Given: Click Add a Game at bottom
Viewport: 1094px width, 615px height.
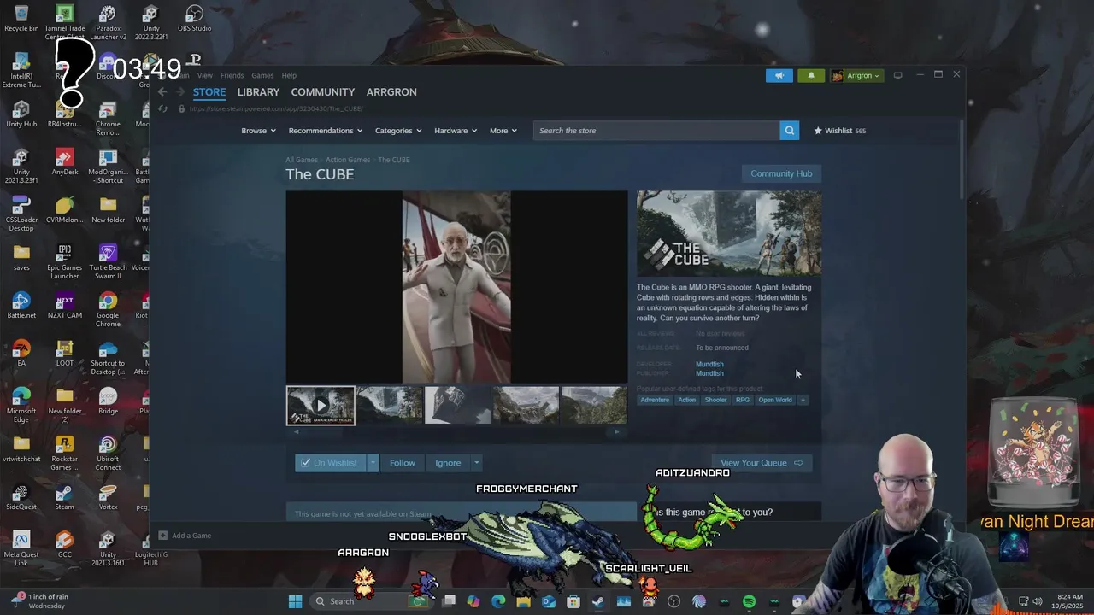Looking at the screenshot, I should [x=185, y=536].
